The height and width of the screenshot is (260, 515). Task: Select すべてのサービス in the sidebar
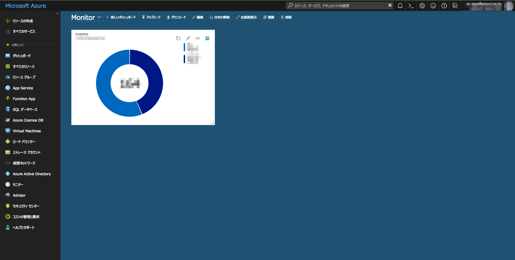[24, 32]
